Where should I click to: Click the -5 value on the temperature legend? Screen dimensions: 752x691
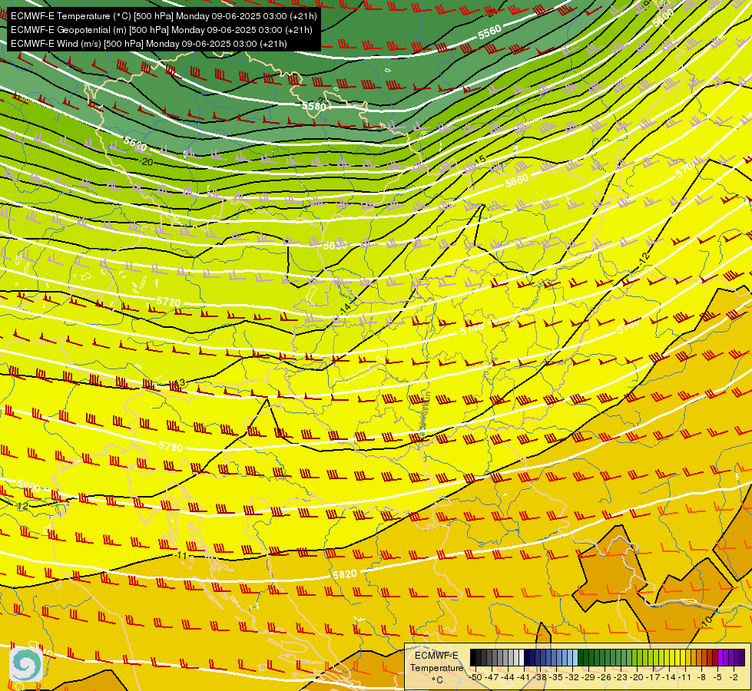(718, 677)
